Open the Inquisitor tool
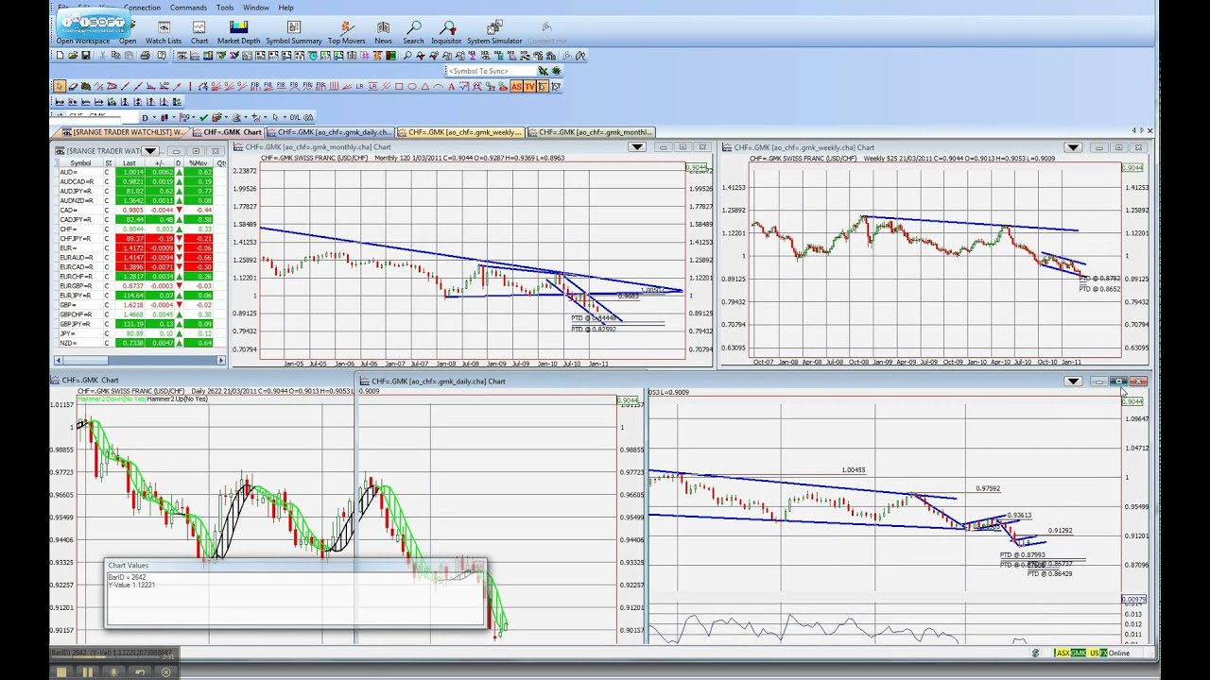 click(446, 32)
